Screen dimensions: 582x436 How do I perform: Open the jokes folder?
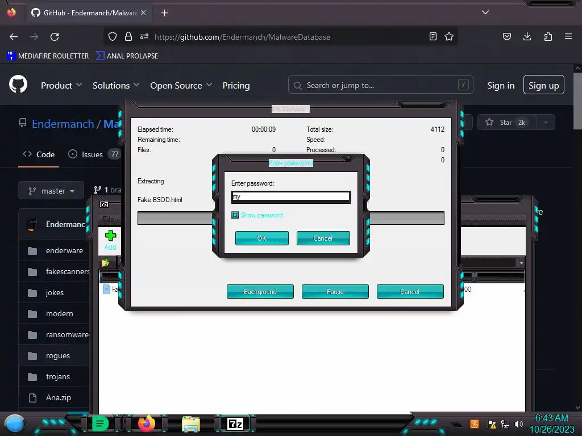(55, 292)
